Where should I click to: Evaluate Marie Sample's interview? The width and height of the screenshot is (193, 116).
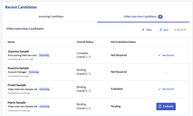[x=166, y=107]
